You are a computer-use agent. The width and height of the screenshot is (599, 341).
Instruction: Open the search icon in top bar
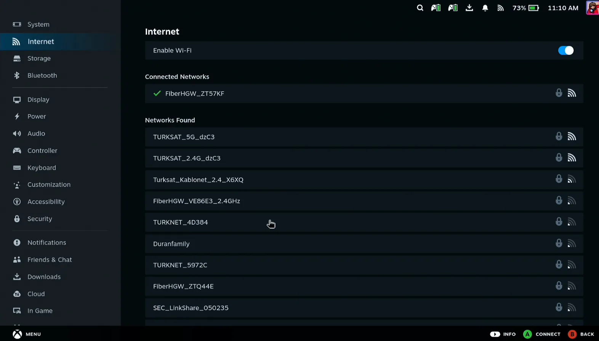[420, 8]
